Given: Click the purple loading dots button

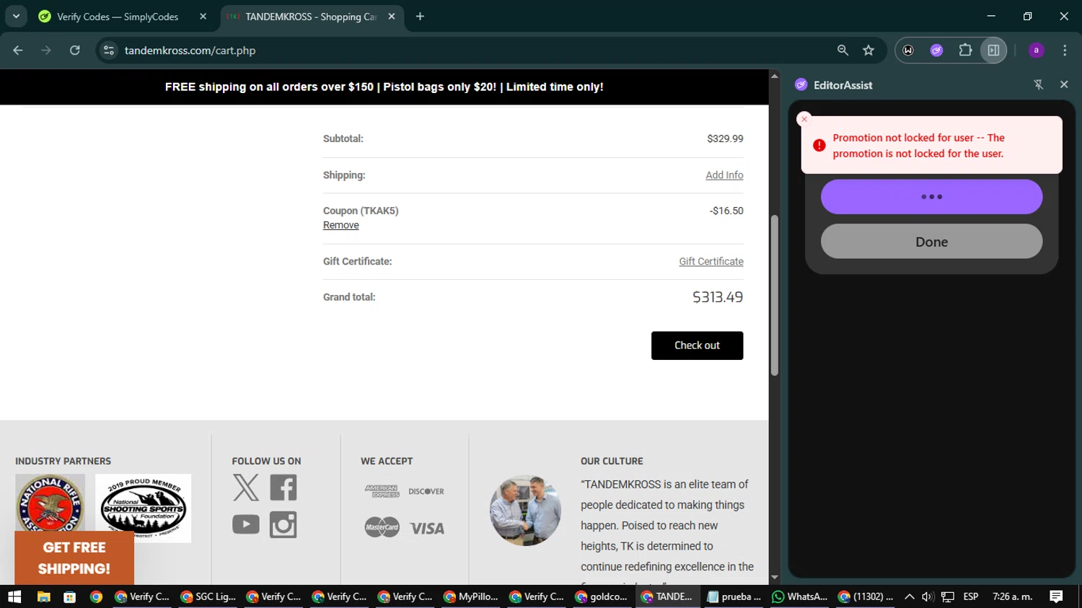Looking at the screenshot, I should 931,197.
